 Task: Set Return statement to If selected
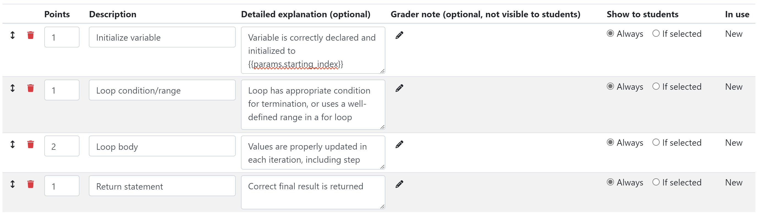[656, 182]
